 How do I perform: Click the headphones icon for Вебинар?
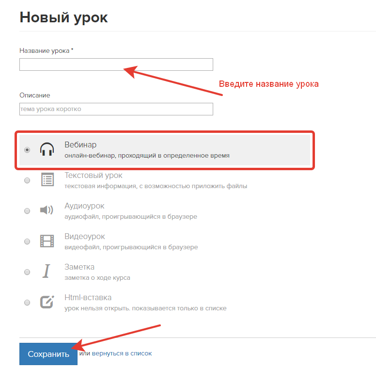pos(47,149)
